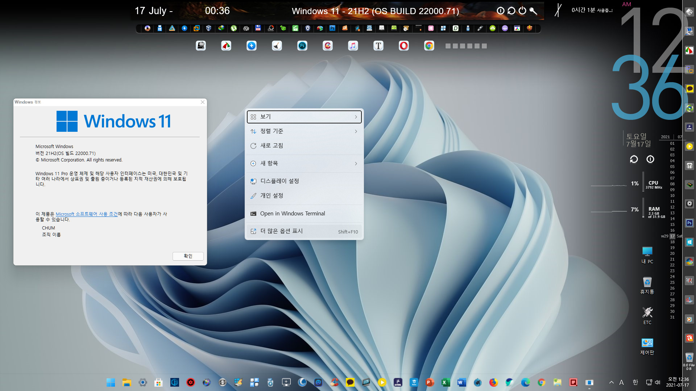Open the 보기 context menu entry
Image resolution: width=696 pixels, height=391 pixels.
(x=304, y=117)
